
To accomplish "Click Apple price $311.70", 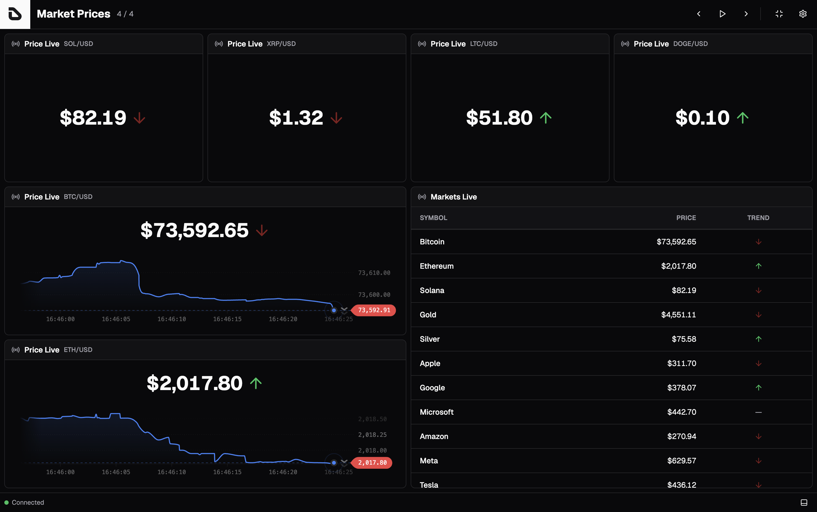I will click(682, 363).
